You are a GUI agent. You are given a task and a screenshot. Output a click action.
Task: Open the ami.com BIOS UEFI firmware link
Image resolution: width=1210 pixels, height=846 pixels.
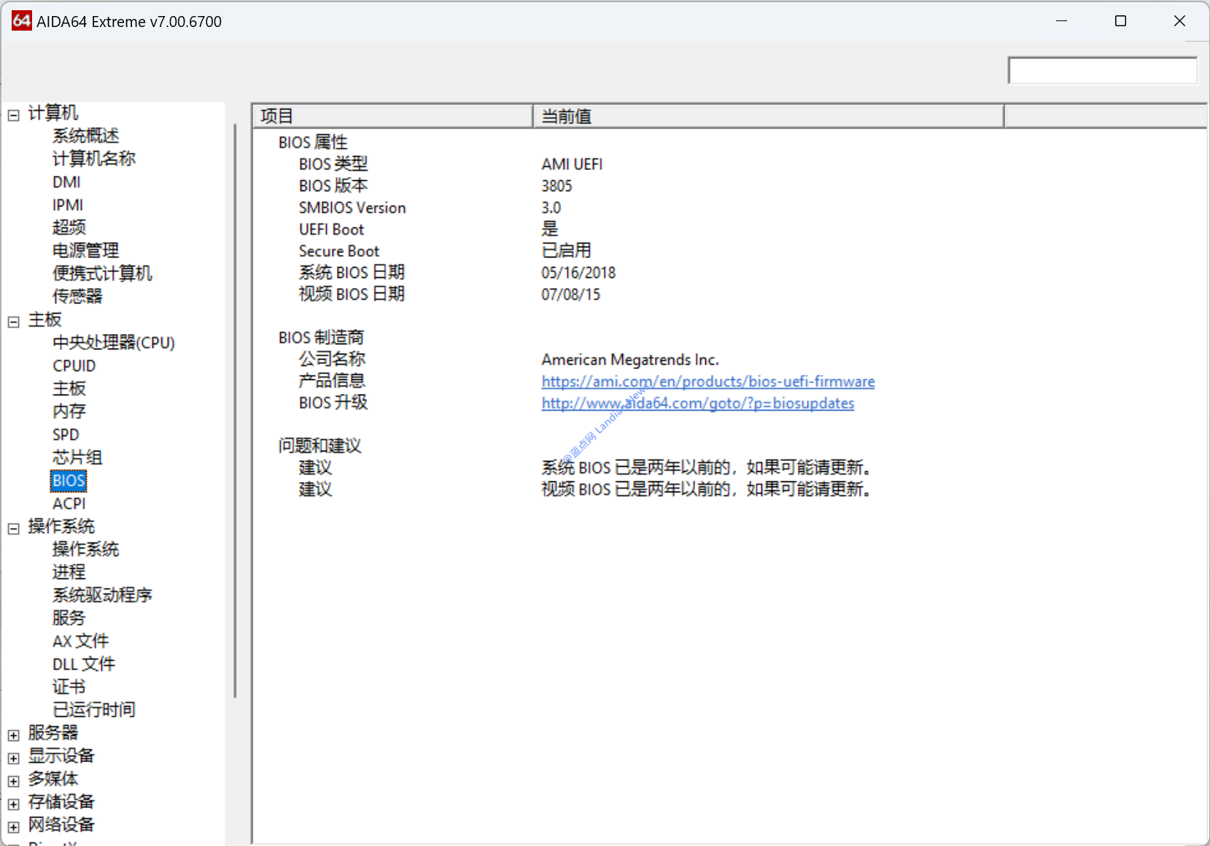[707, 381]
